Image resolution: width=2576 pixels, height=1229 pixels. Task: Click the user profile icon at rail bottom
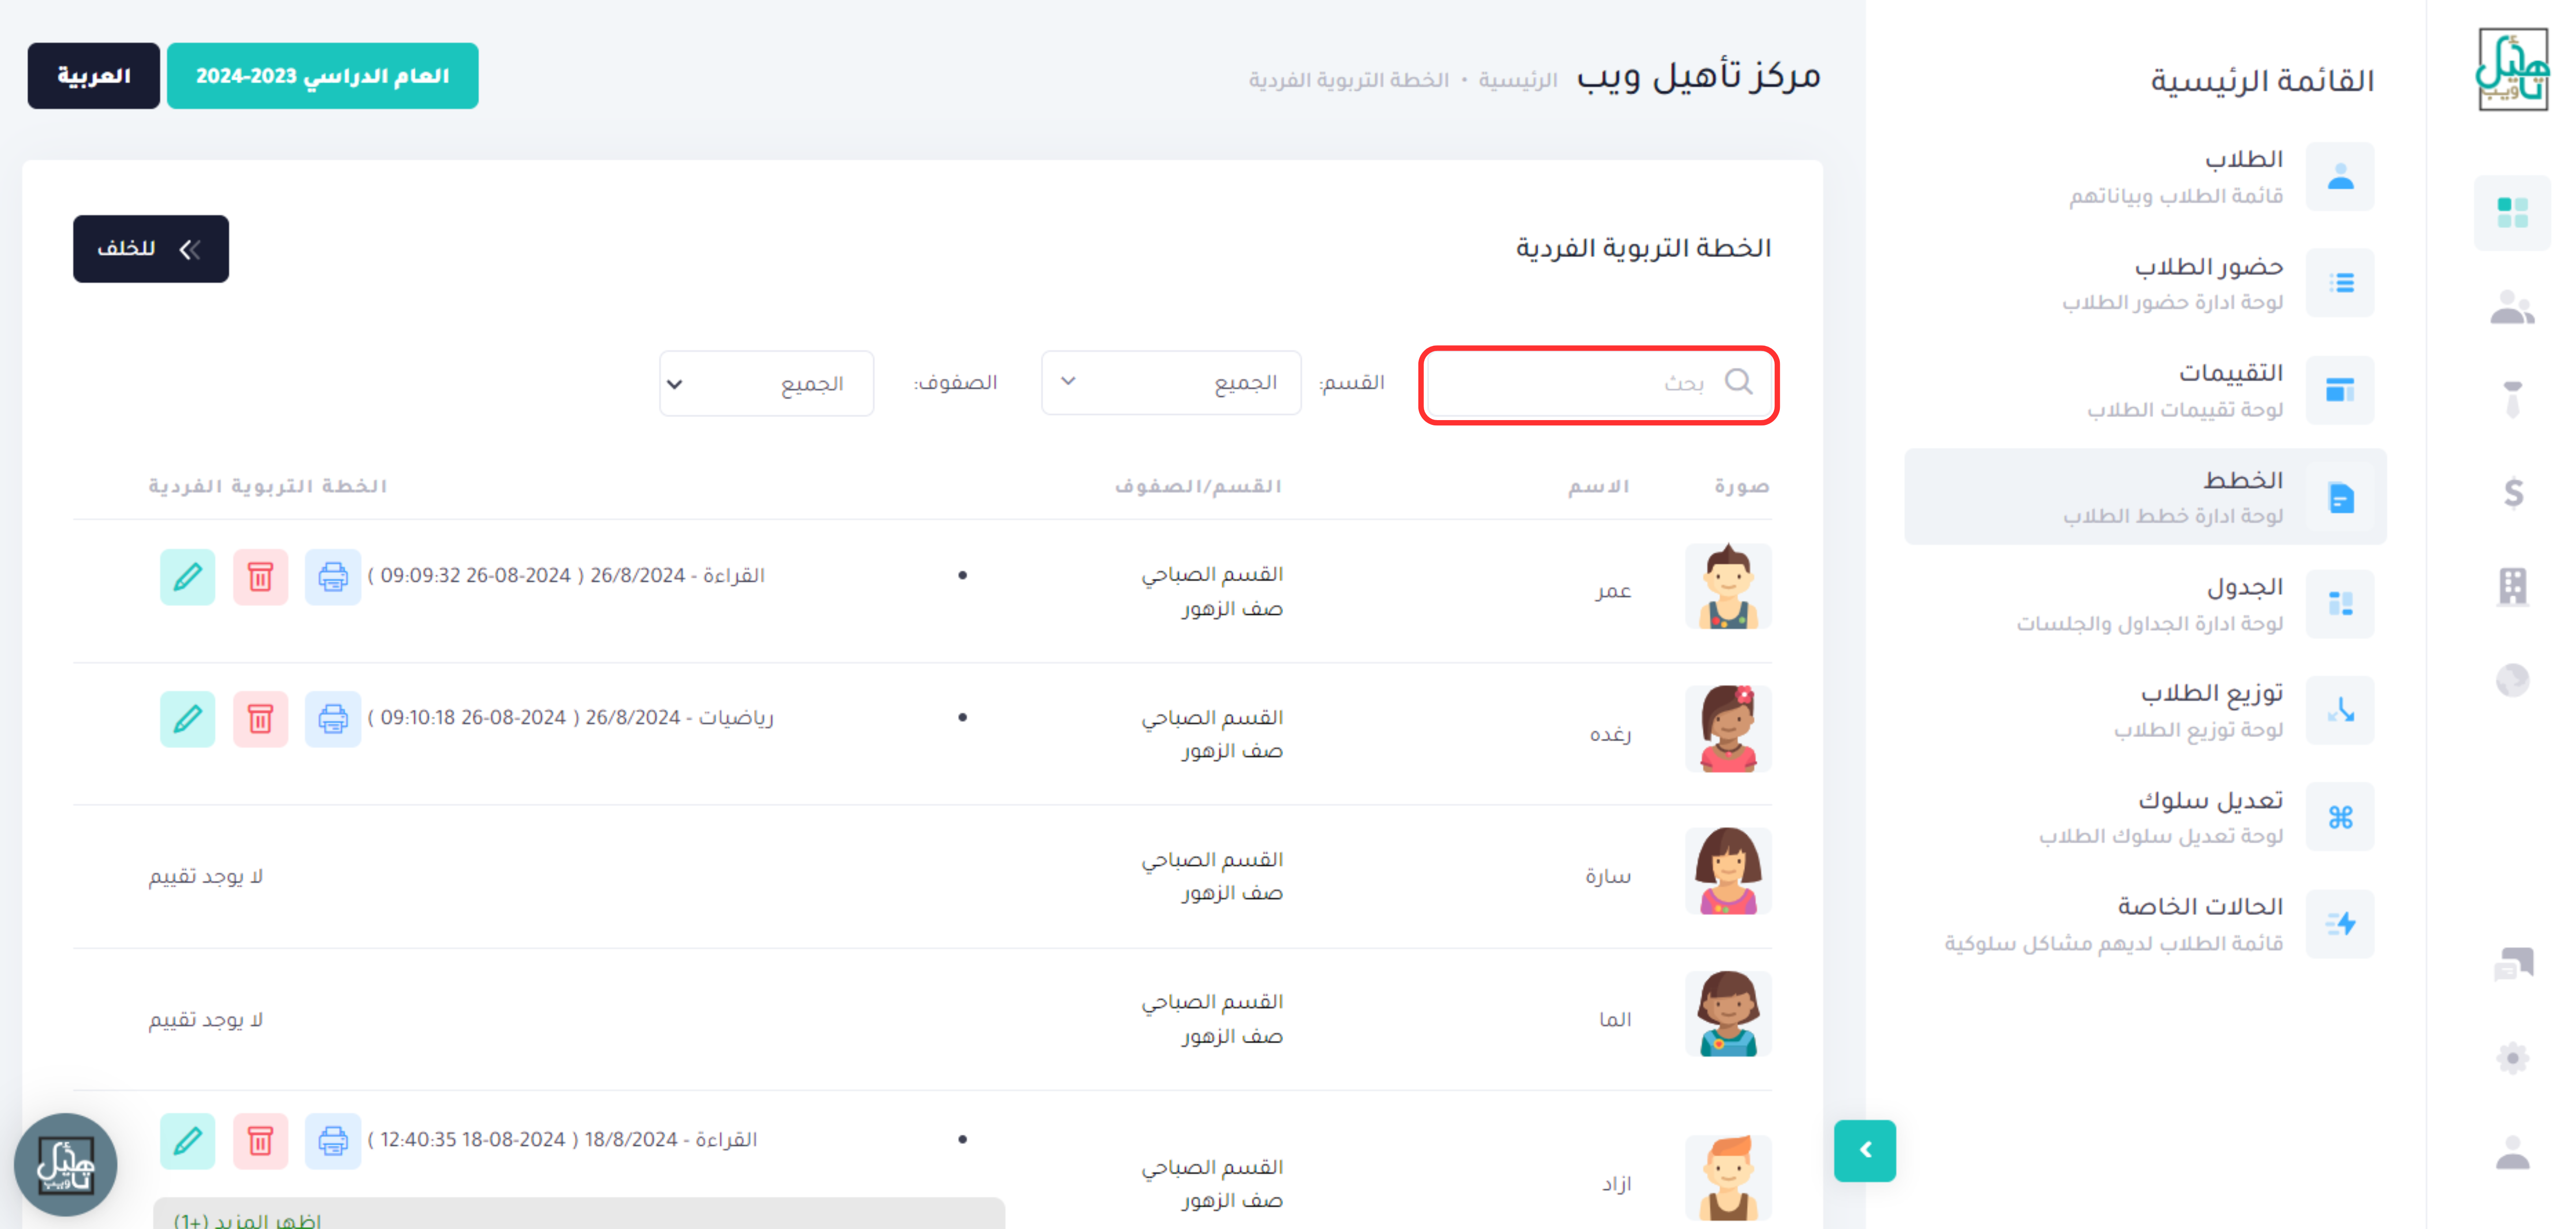pyautogui.click(x=2512, y=1152)
